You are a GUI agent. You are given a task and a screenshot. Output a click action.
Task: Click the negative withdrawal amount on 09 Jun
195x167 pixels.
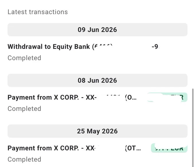coord(155,47)
